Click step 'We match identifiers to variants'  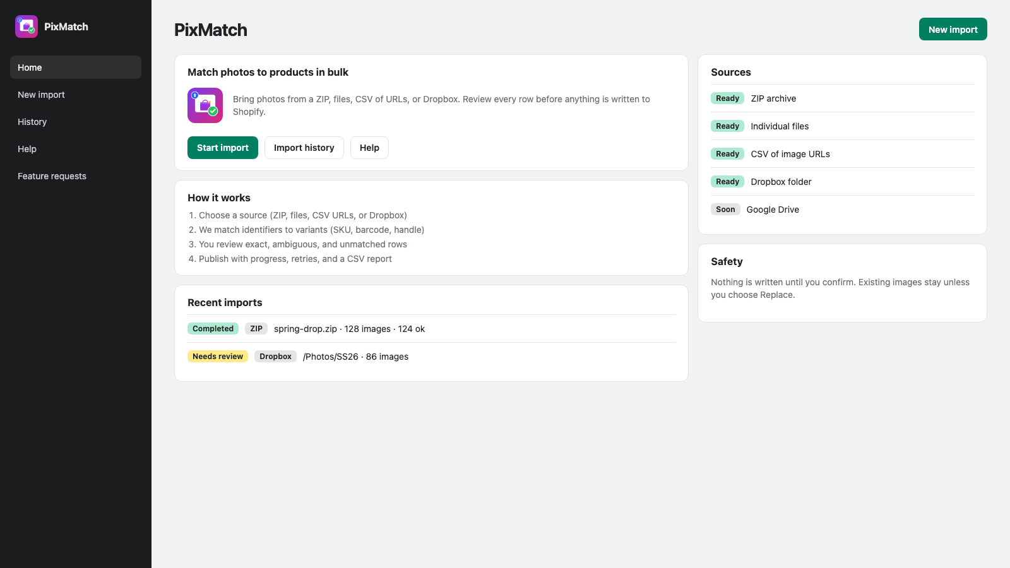(x=312, y=230)
